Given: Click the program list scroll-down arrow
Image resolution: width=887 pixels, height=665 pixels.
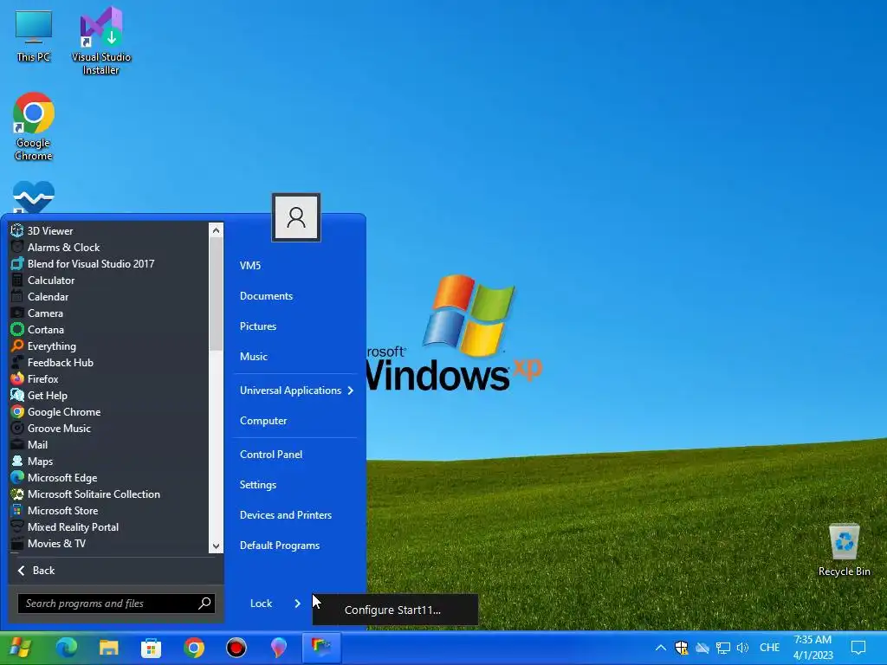Looking at the screenshot, I should tap(216, 546).
